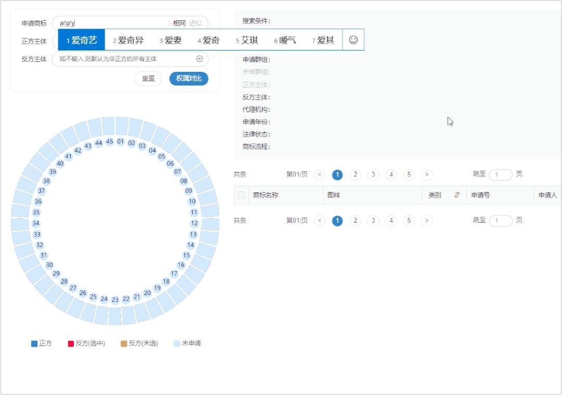This screenshot has height=395, width=562.
Task: Go to next results page via right arrow
Action: tap(427, 175)
